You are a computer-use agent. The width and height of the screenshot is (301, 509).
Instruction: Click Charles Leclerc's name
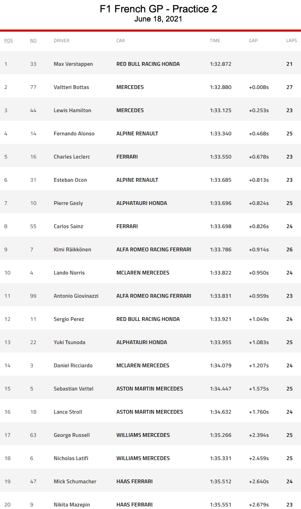tap(72, 157)
